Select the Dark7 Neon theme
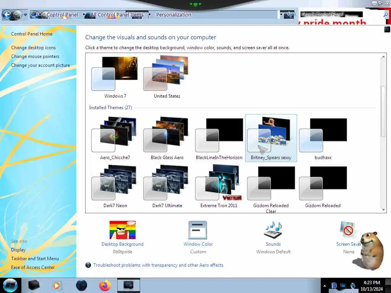 click(x=115, y=187)
